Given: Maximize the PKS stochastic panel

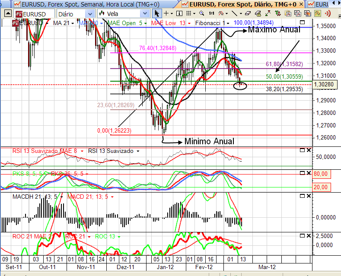Looking at the screenshot, I should point(302,173).
